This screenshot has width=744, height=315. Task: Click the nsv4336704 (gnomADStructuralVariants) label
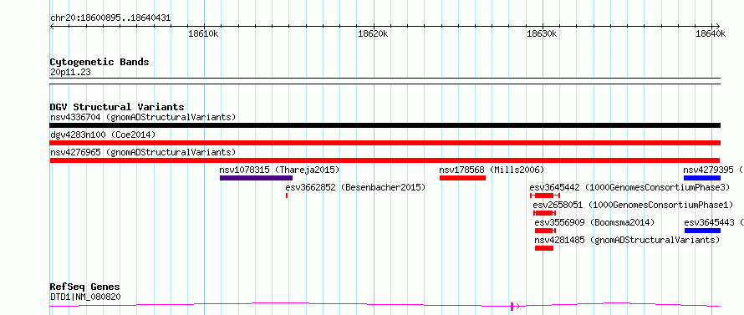(143, 117)
